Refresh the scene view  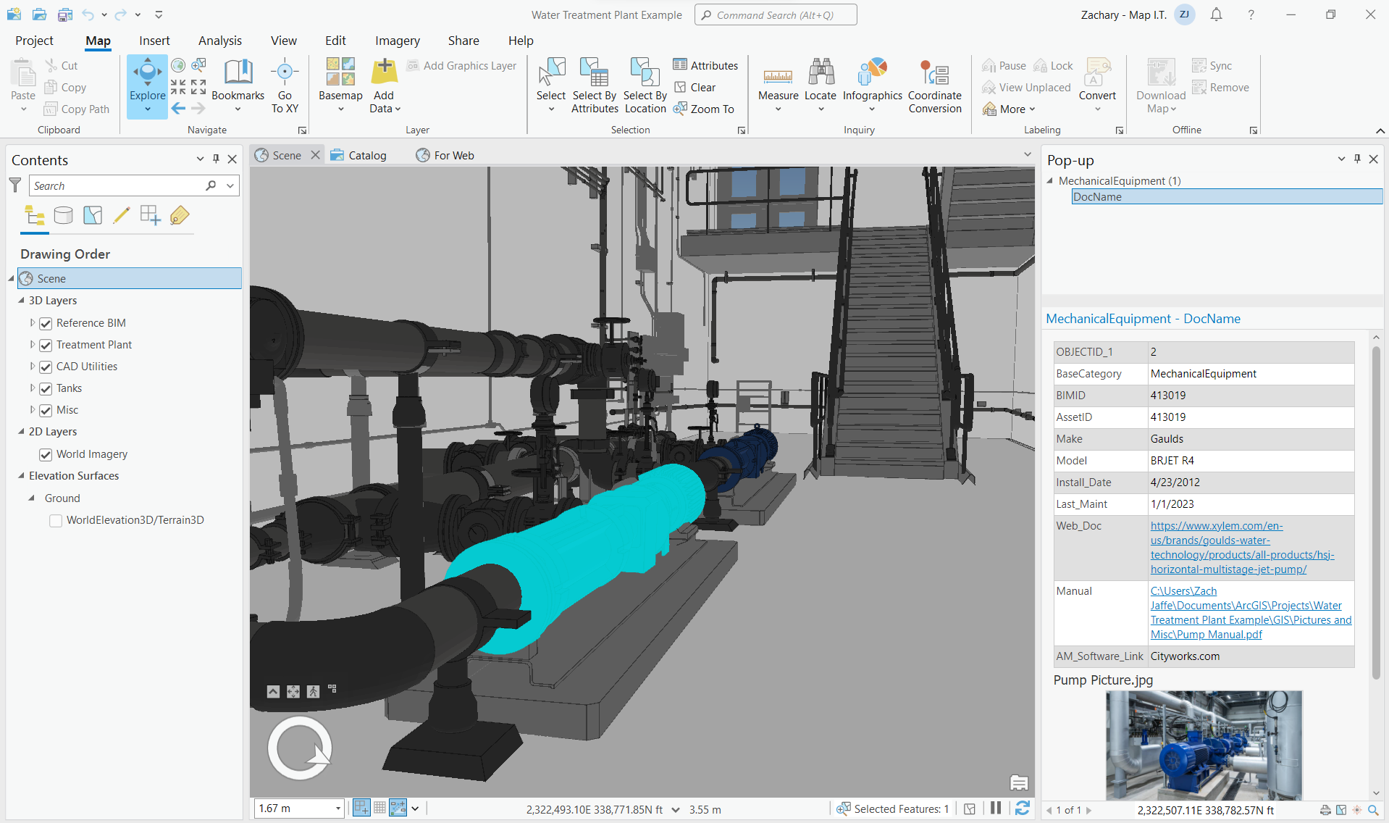[1022, 809]
